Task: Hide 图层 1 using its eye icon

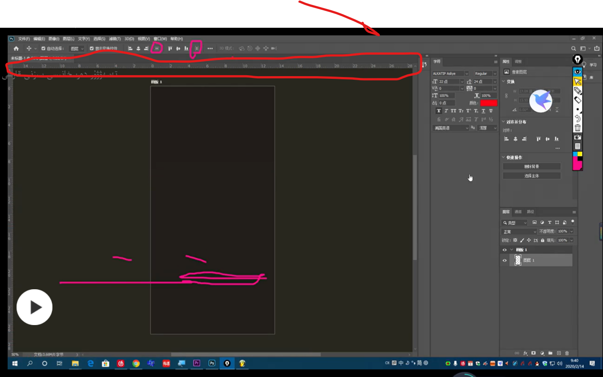Action: (x=505, y=260)
